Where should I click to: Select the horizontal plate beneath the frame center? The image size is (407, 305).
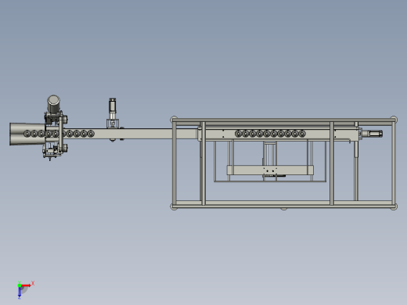click(270, 170)
